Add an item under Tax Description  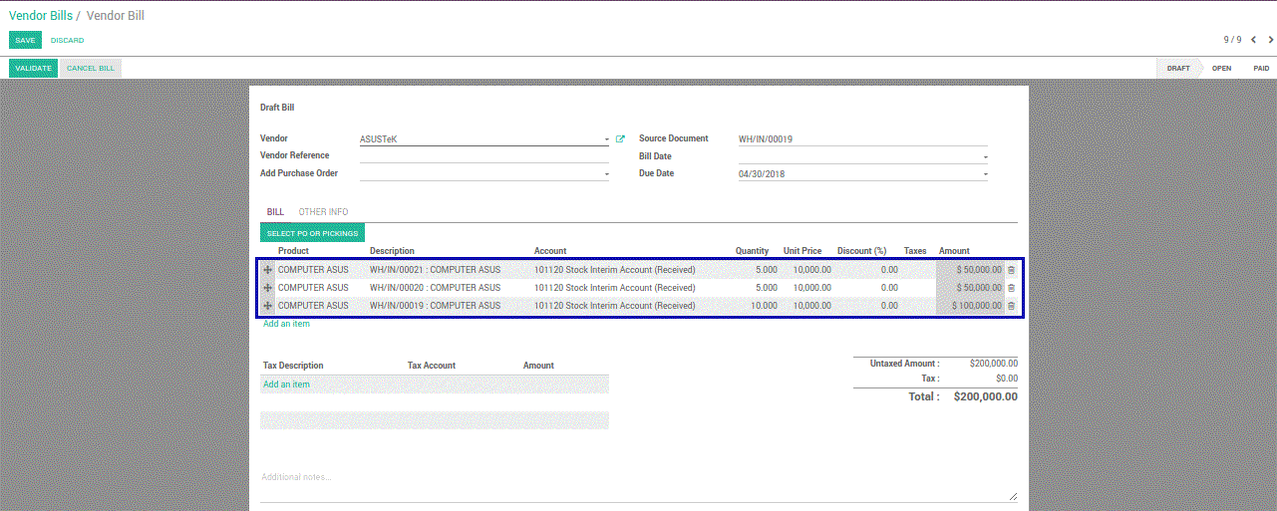pyautogui.click(x=286, y=384)
